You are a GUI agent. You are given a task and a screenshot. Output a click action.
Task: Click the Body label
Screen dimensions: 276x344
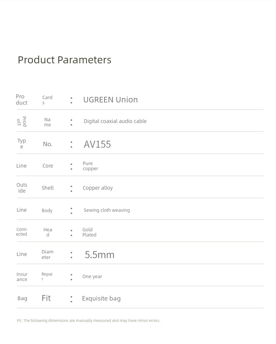[47, 210]
